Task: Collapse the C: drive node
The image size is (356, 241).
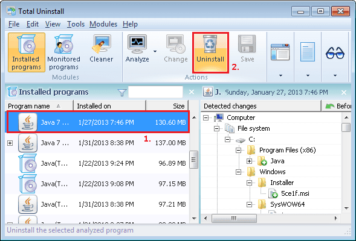Action: click(x=227, y=139)
